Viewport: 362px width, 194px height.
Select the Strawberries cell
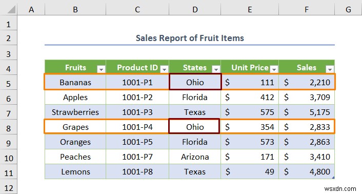(x=75, y=112)
